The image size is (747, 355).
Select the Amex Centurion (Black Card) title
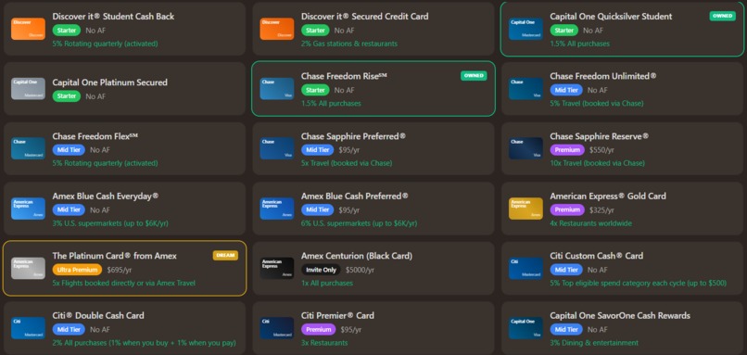point(357,256)
